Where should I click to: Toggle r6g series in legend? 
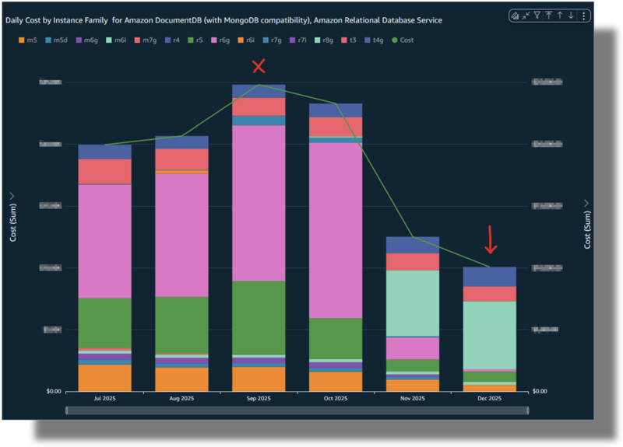pos(220,40)
